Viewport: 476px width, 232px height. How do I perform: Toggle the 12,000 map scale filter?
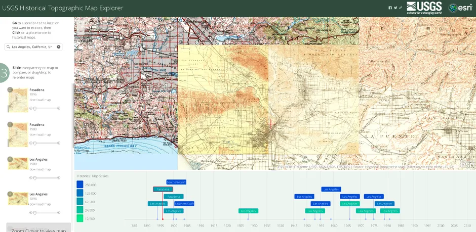(x=80, y=218)
